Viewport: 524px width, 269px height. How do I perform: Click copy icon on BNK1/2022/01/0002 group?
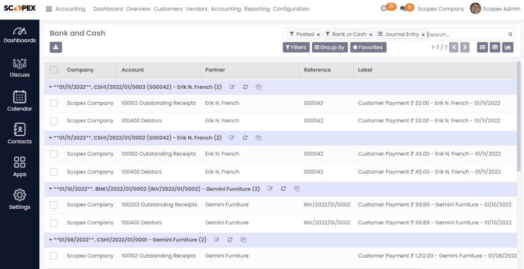pos(296,189)
